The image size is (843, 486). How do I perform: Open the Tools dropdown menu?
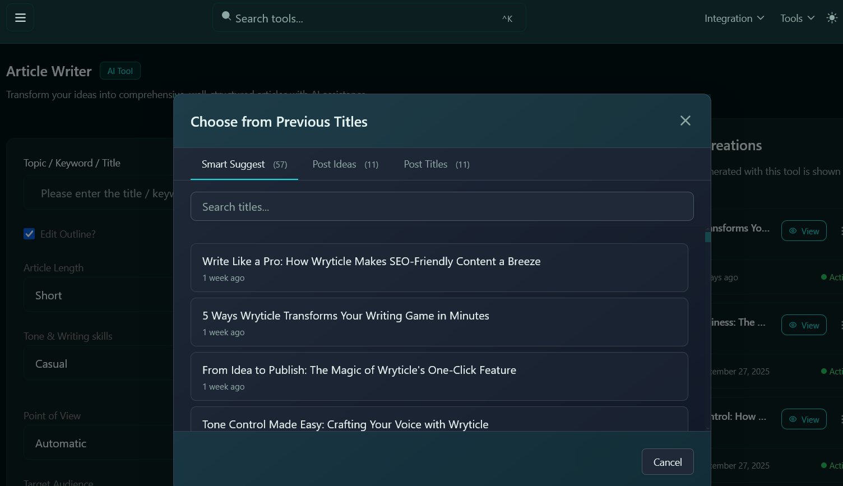point(796,18)
